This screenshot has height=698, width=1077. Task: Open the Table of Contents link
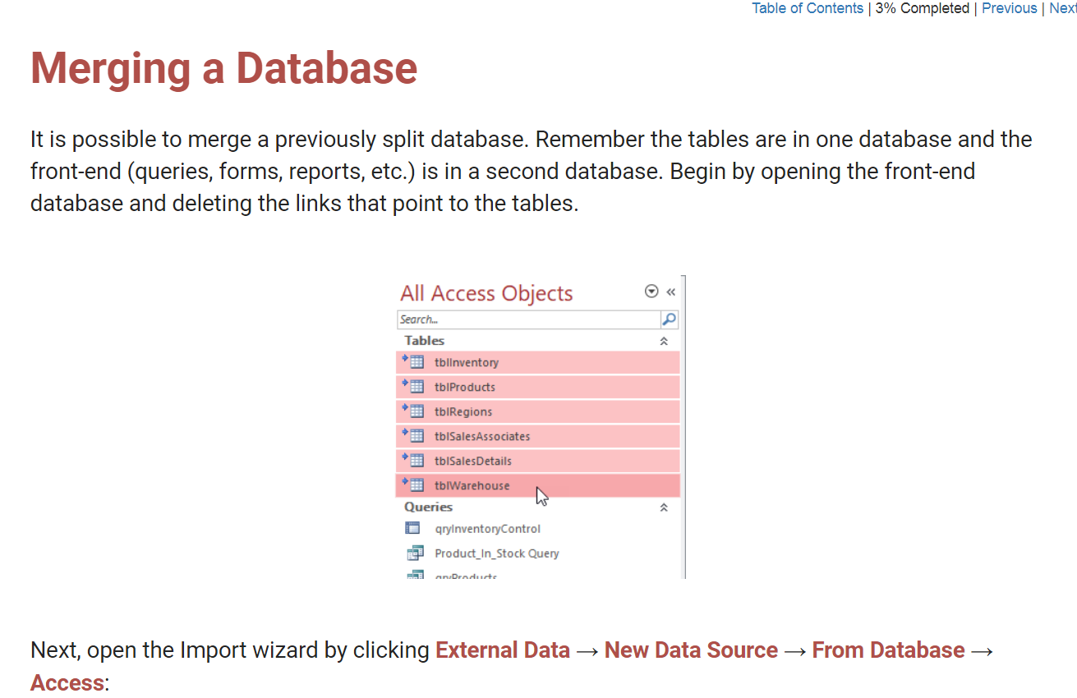[x=808, y=8]
